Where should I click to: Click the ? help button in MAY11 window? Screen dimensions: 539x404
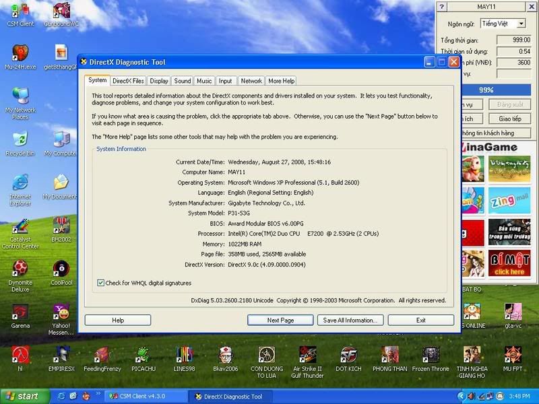[x=442, y=7]
